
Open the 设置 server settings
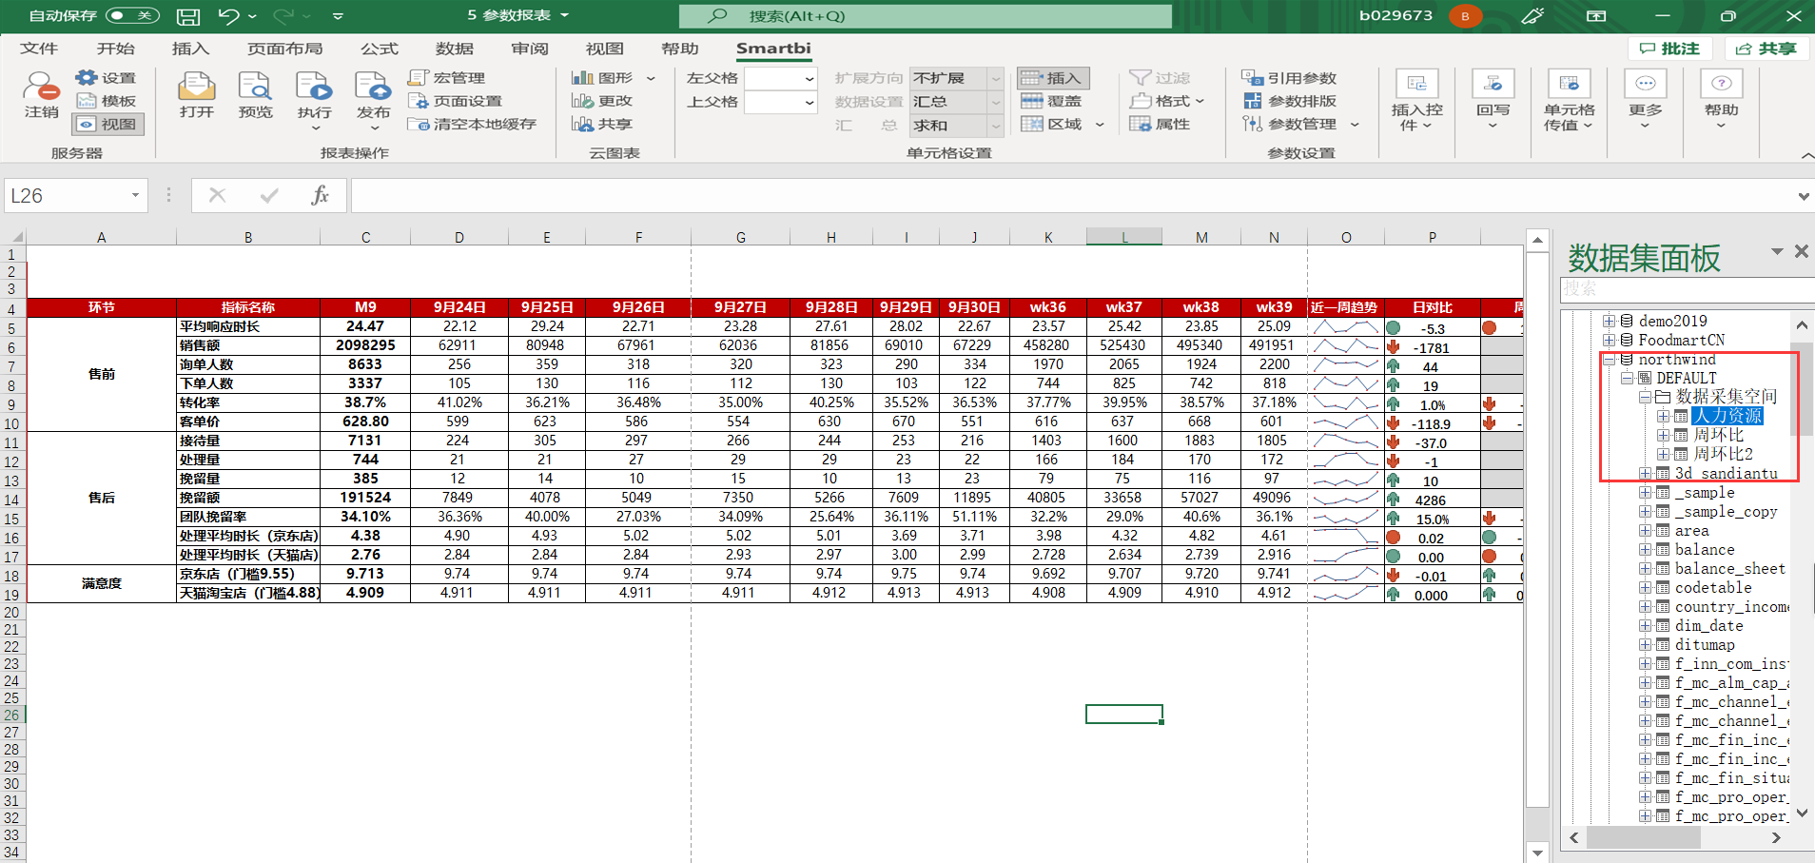coord(106,78)
